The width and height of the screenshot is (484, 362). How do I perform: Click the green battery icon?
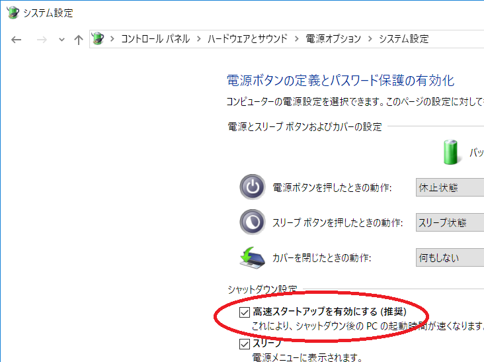[x=451, y=152]
